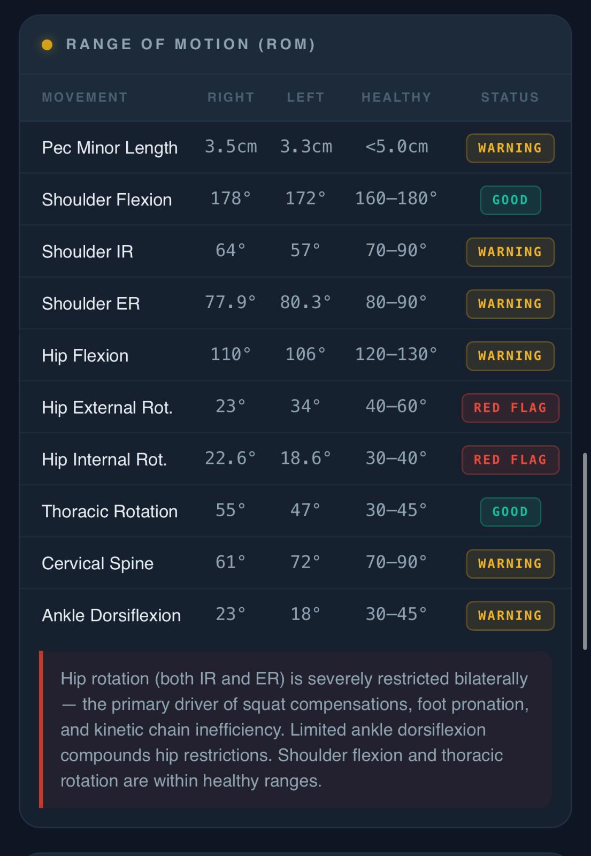Select the STATUS column header
The width and height of the screenshot is (591, 856).
pos(510,97)
